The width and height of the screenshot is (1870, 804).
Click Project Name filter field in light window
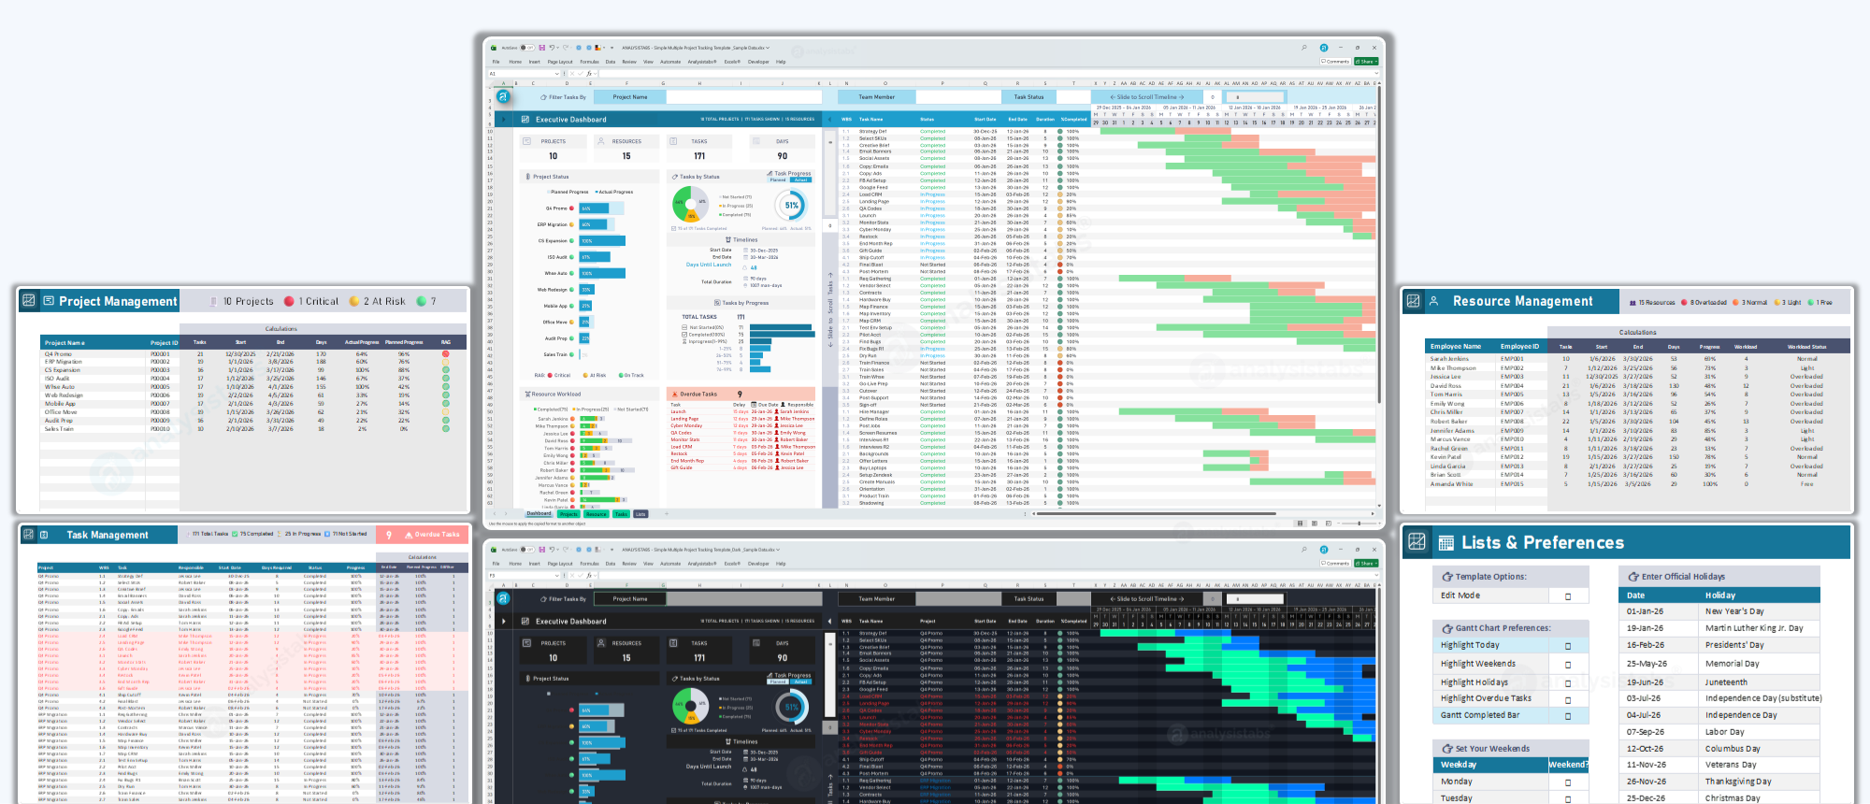click(744, 97)
